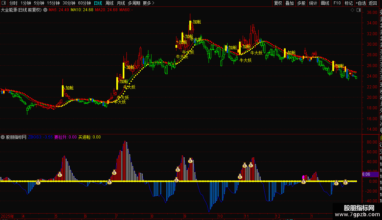382x220 pixels.
Task: Open the F10 company info
Action: tap(337, 3)
